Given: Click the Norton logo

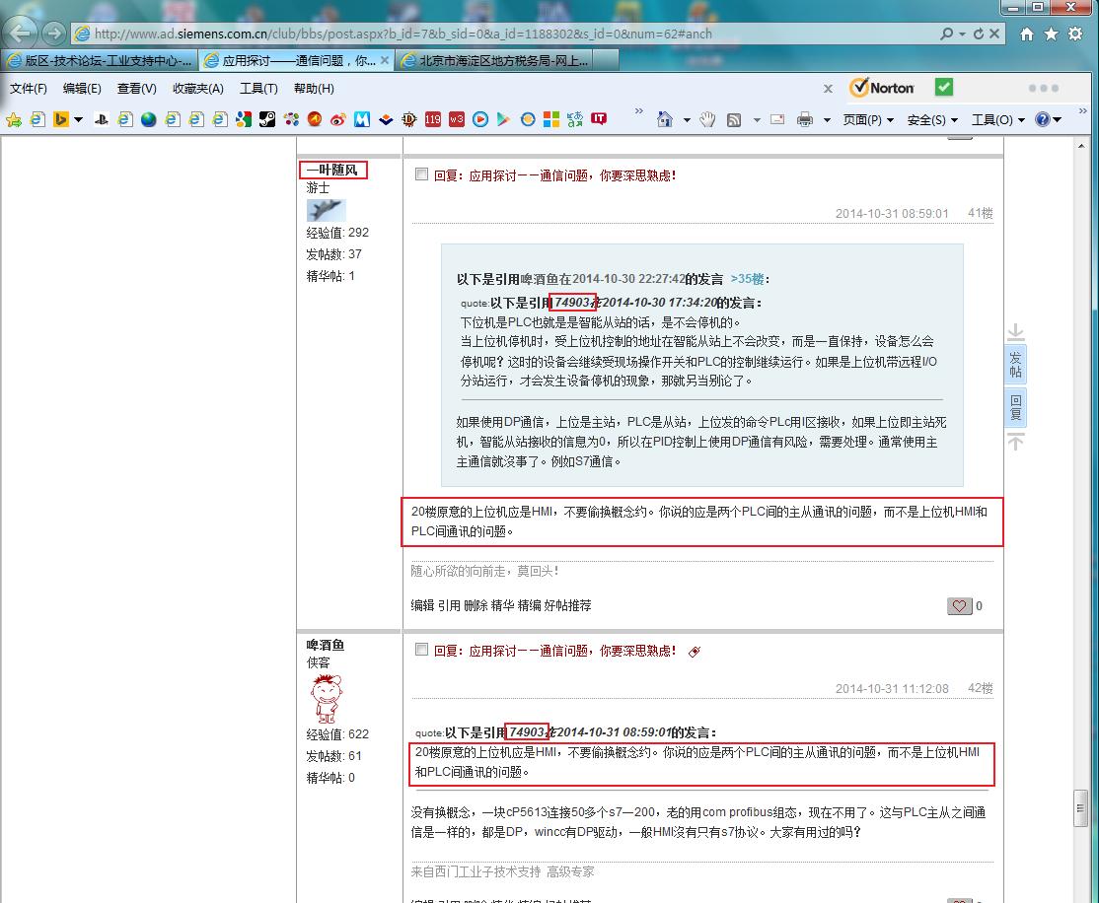Looking at the screenshot, I should click(882, 88).
